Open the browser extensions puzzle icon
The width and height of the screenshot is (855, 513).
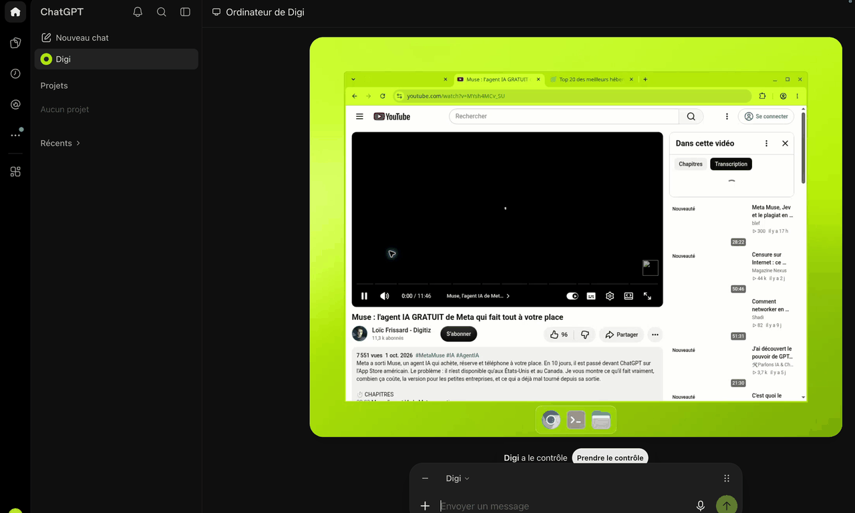click(762, 96)
